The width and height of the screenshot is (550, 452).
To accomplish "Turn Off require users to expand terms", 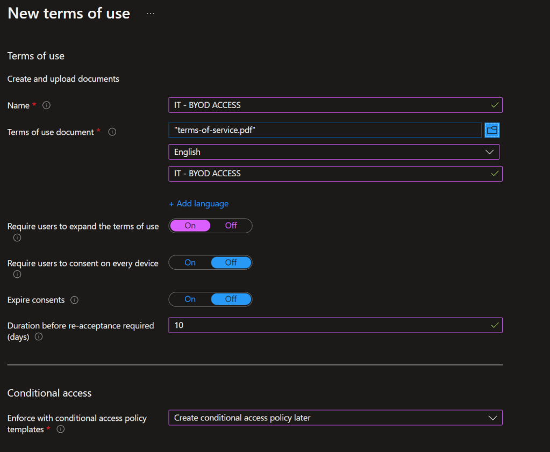I will click(231, 226).
